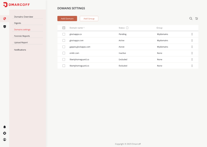Click the Status column header
The width and height of the screenshot is (207, 147).
click(x=122, y=28)
